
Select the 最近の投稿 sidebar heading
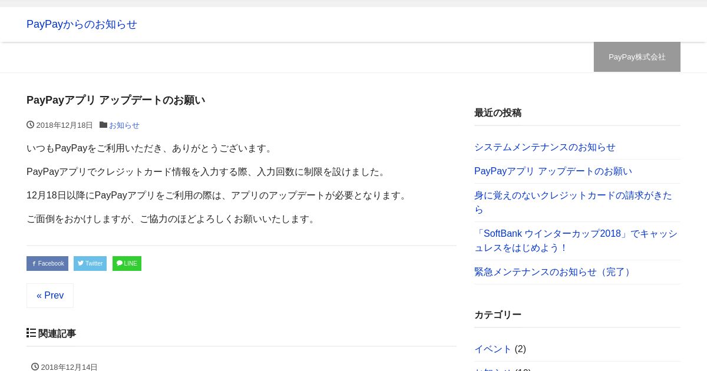coord(498,113)
